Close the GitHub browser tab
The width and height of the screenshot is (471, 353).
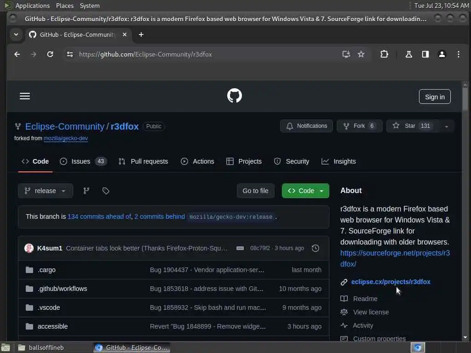point(125,34)
